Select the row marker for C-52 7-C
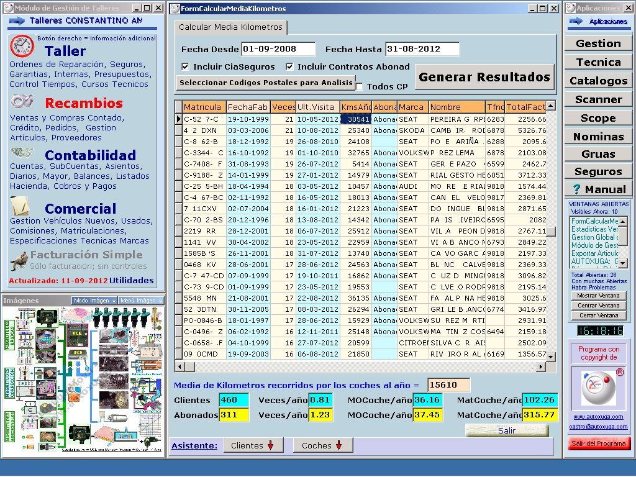The height and width of the screenshot is (477, 636). coord(178,119)
